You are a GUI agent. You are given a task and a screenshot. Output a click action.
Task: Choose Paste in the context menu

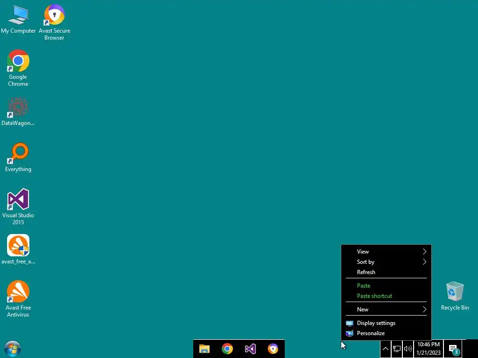tap(386, 286)
